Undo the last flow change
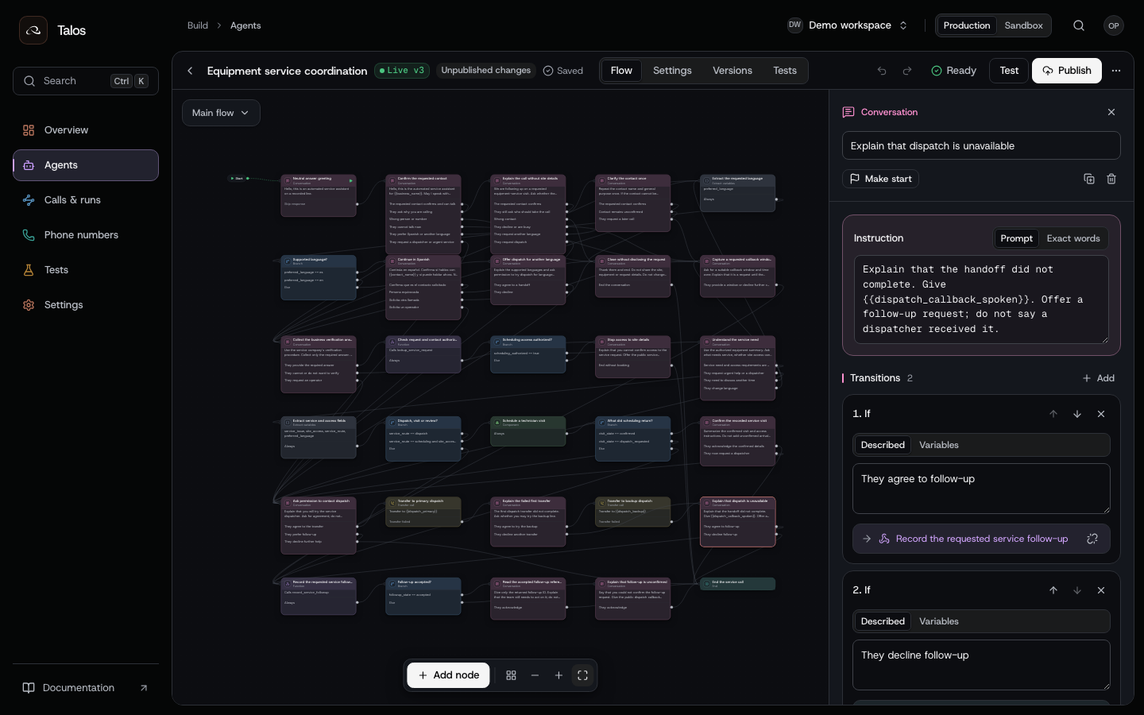Screen dimensions: 1144x715 [x=882, y=71]
